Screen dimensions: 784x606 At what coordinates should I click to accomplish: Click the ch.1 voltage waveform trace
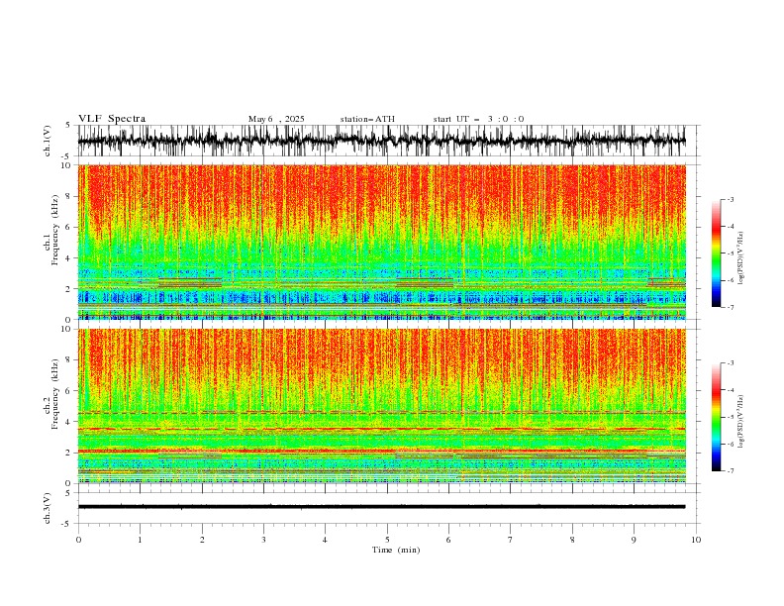[x=381, y=141]
